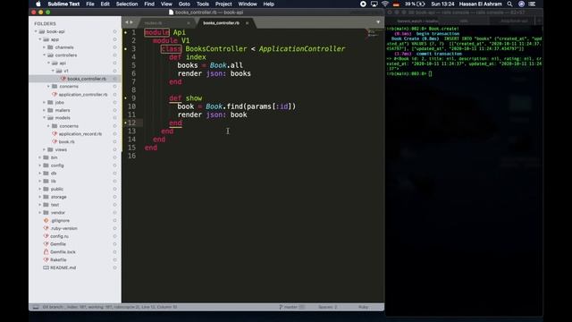Open Notification Center icon

pyautogui.click(x=533, y=4)
